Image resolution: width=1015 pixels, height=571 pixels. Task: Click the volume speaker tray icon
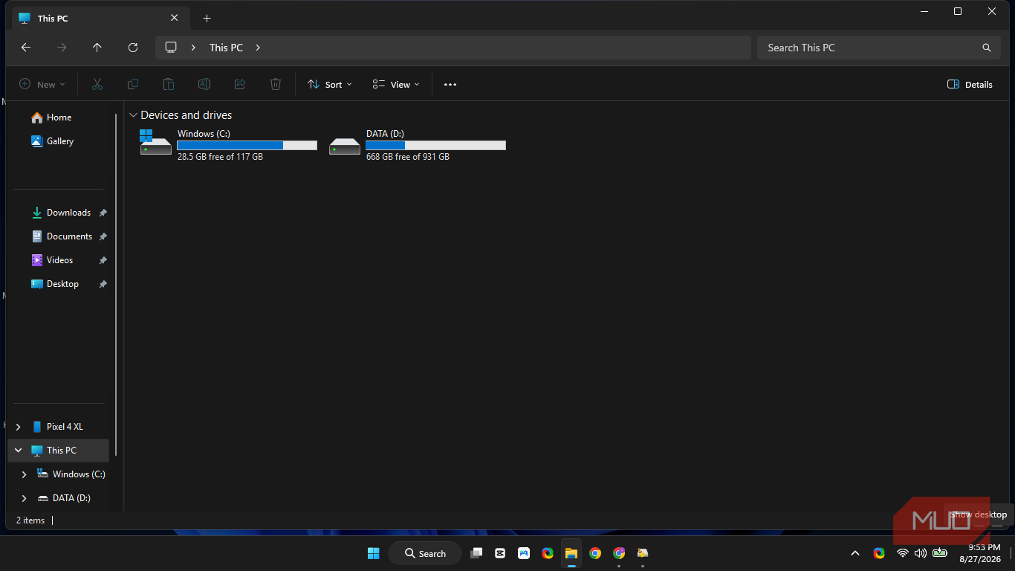click(x=921, y=553)
